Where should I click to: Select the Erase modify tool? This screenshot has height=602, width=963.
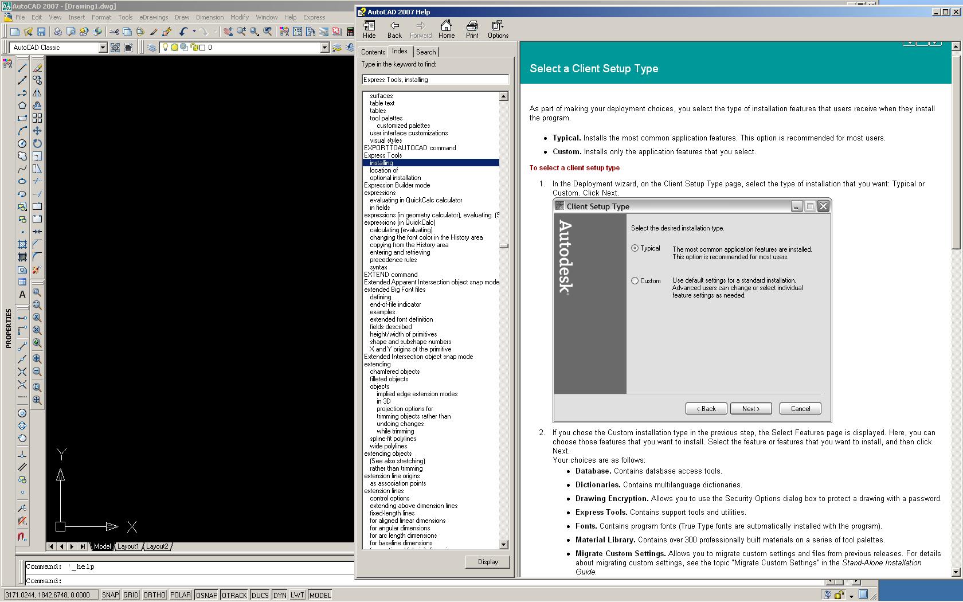[37, 68]
